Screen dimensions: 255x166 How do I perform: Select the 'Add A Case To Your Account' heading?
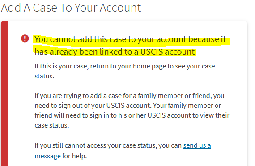(71, 8)
